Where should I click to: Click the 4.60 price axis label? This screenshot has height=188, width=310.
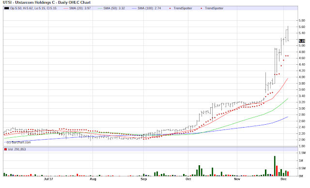point(302,58)
